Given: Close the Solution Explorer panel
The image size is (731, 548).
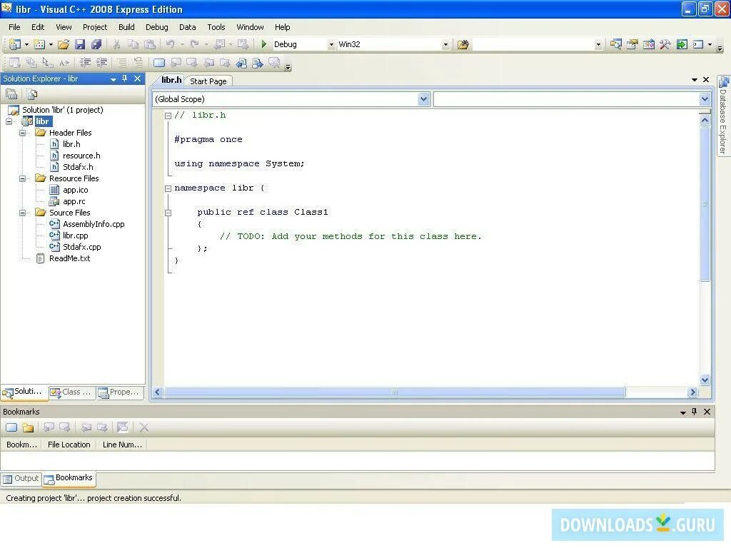Looking at the screenshot, I should 138,78.
